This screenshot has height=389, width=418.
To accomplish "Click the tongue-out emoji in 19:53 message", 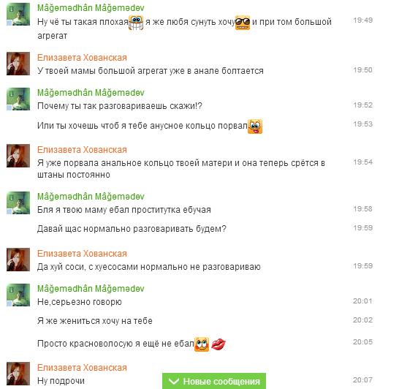I will point(255,126).
